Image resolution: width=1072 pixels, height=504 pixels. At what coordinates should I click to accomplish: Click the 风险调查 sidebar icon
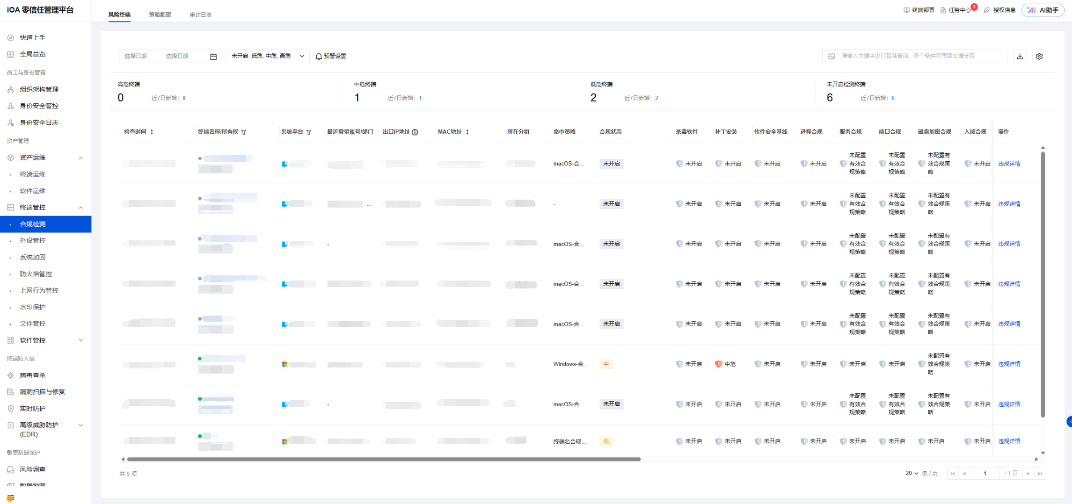coord(11,469)
